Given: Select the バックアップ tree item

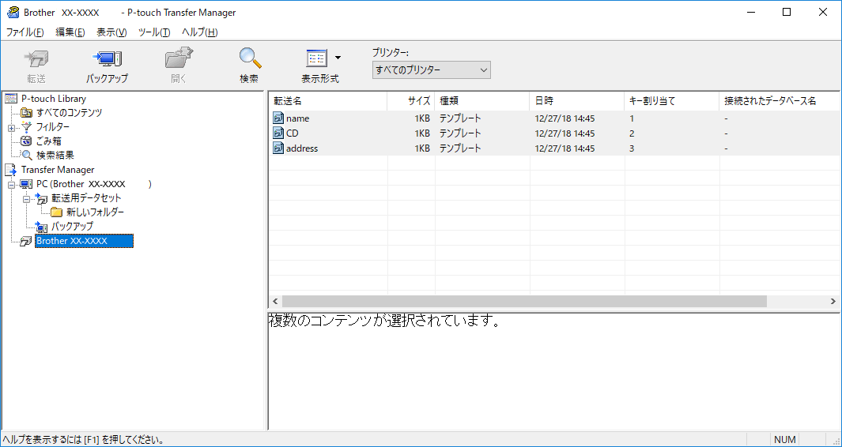Looking at the screenshot, I should (x=72, y=227).
